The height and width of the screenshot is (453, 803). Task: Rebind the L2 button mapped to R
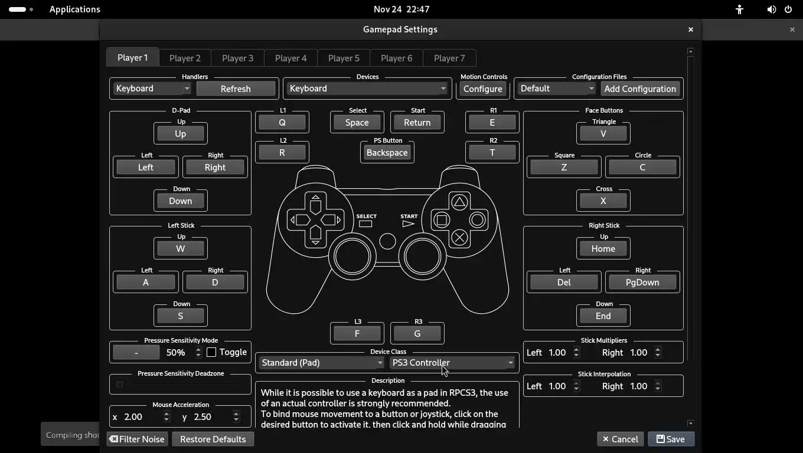(x=282, y=153)
